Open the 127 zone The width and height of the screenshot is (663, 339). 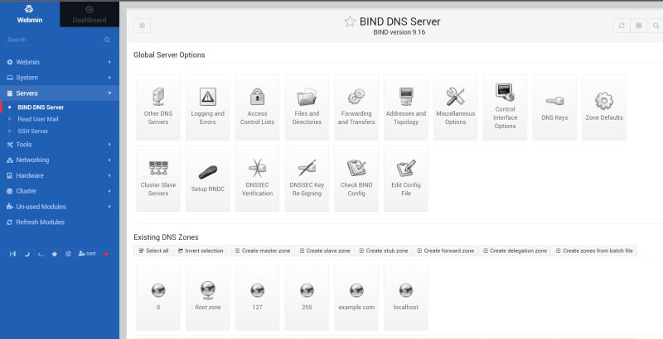coord(257,298)
